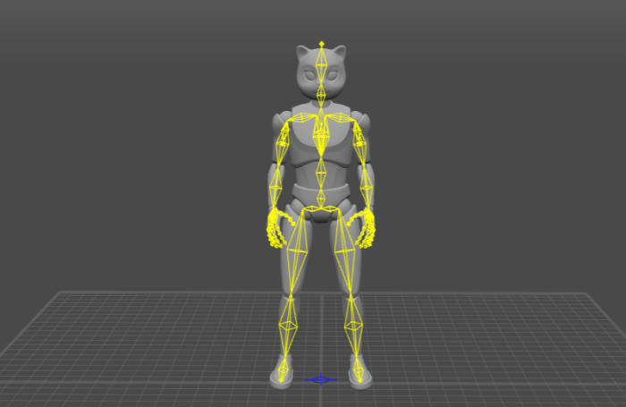Image resolution: width=626 pixels, height=407 pixels.
Task: Select the lowest spine bone at the pelvis
Action: click(320, 198)
